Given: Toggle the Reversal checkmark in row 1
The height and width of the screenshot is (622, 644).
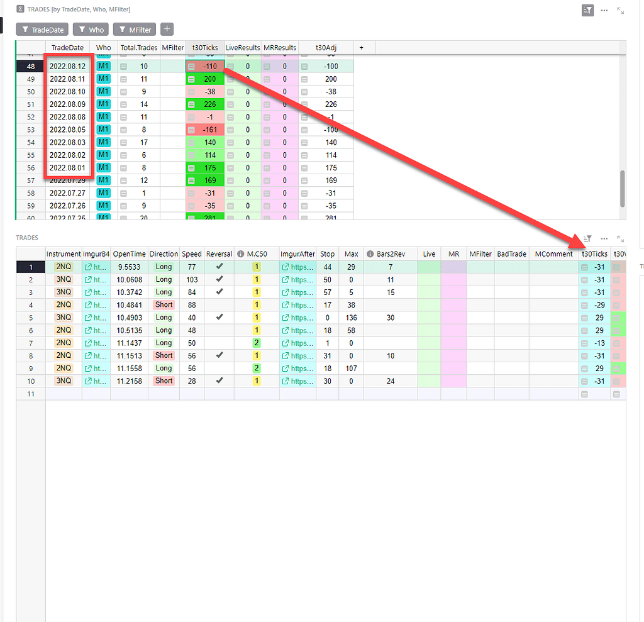Looking at the screenshot, I should point(218,266).
